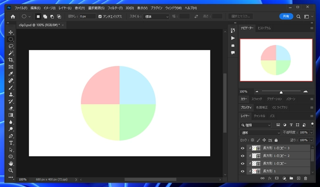Viewport: 320px width, 187px height.
Task: Open the History panel icon
Action: (x=233, y=31)
